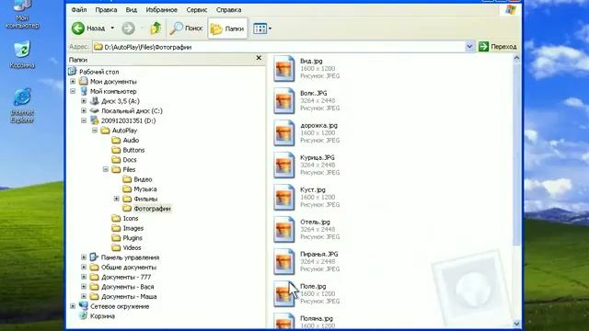The image size is (589, 331).
Task: Go up one folder level
Action: 156,29
